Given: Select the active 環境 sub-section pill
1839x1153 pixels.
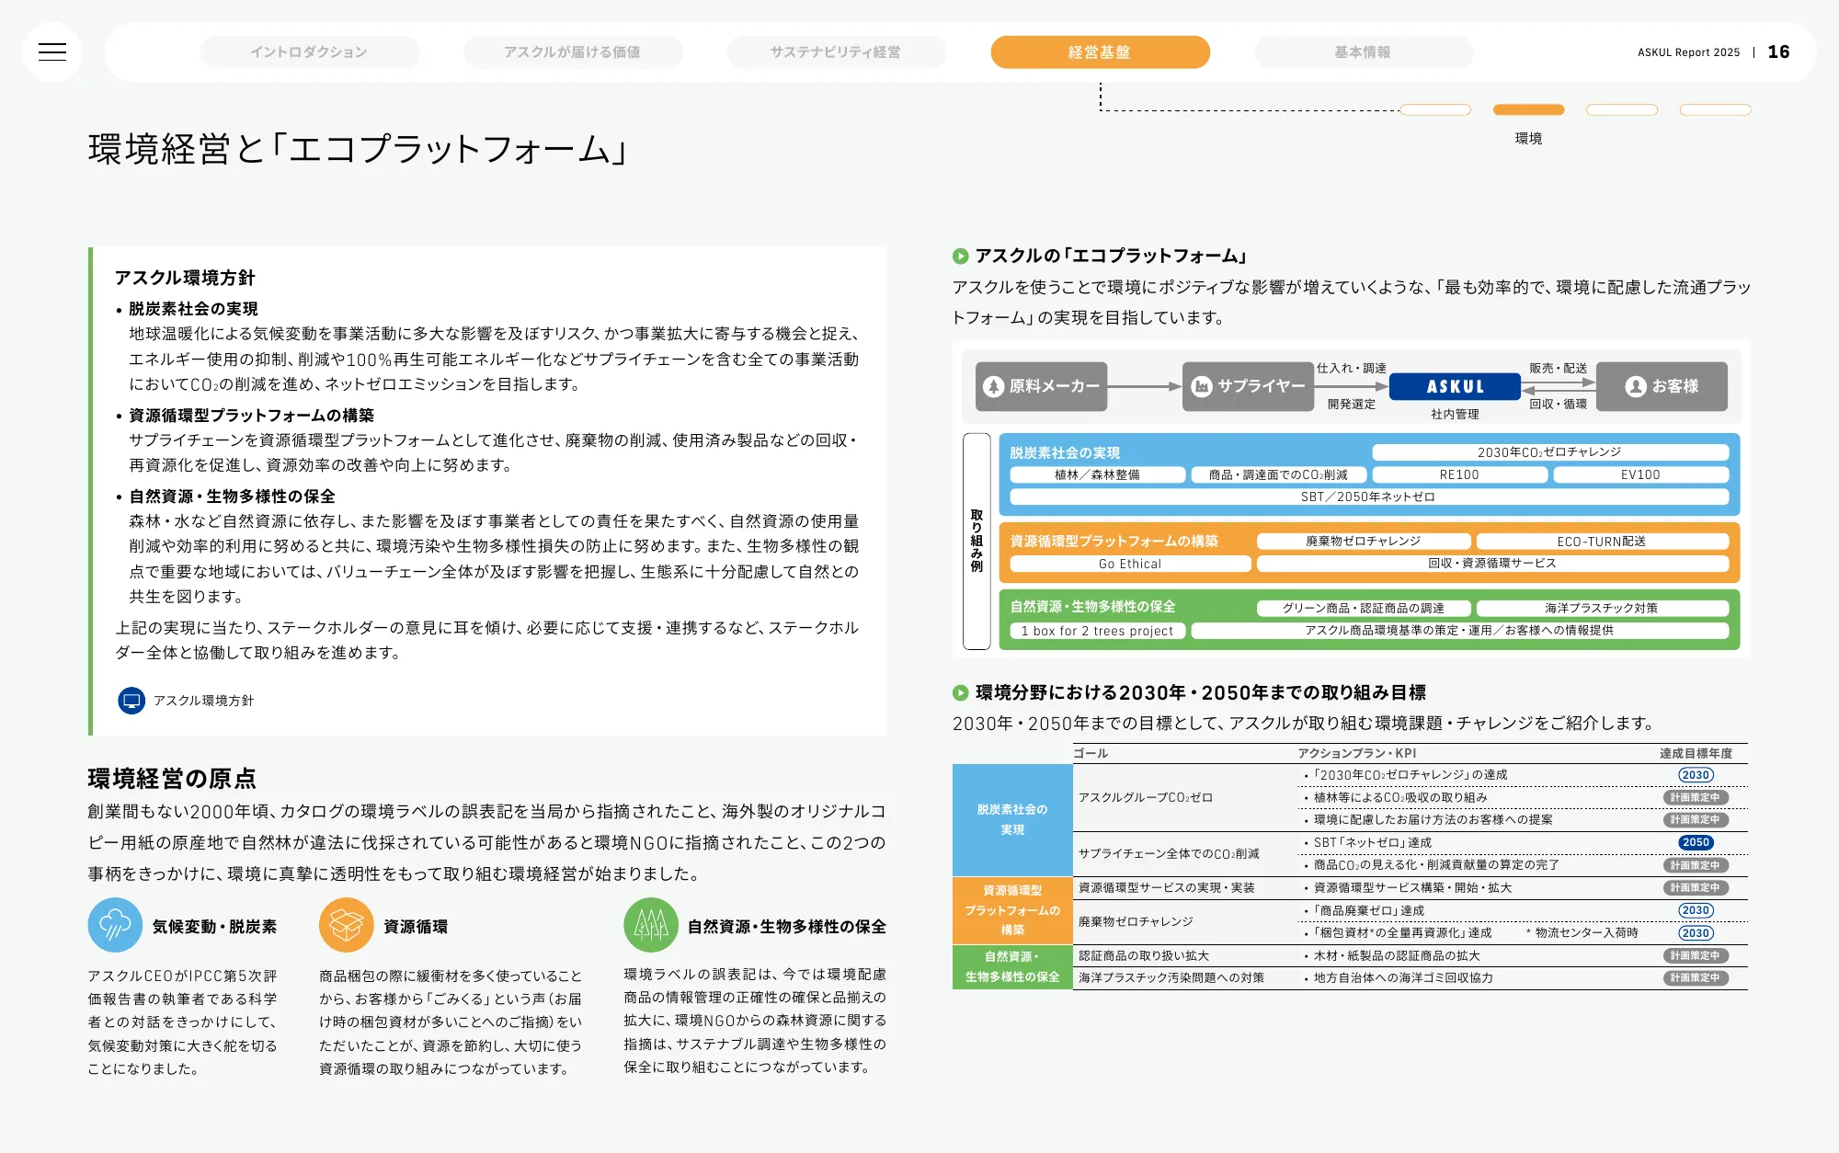Looking at the screenshot, I should tap(1528, 109).
